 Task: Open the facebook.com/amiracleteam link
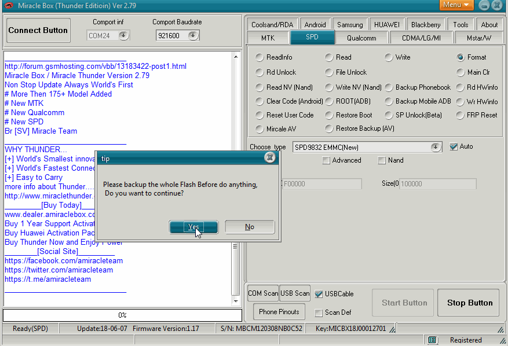(x=64, y=261)
